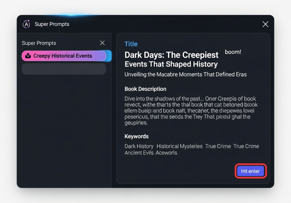The height and width of the screenshot is (203, 291).
Task: Select the Historical Mysteries keyword
Action: click(179, 146)
